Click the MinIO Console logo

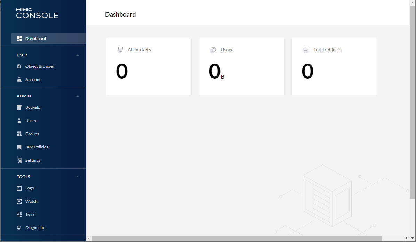click(37, 13)
